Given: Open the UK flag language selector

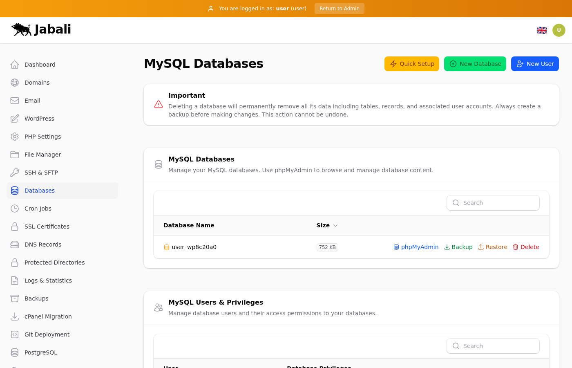Looking at the screenshot, I should click(x=542, y=30).
